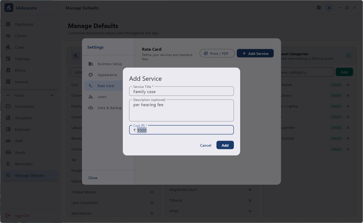
Task: Focus the Cost field
Action: point(181,130)
